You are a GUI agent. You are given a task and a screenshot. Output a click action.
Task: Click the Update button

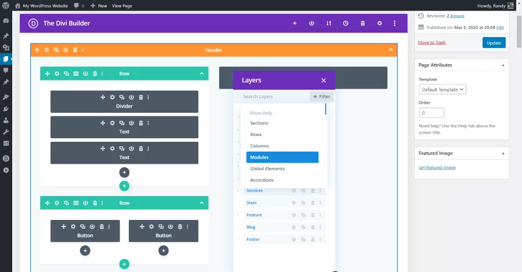coord(494,43)
